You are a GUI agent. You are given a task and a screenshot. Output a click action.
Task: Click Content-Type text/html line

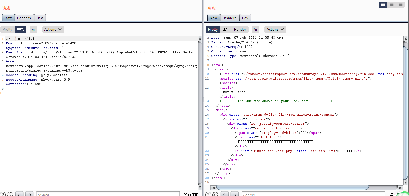tap(250, 56)
